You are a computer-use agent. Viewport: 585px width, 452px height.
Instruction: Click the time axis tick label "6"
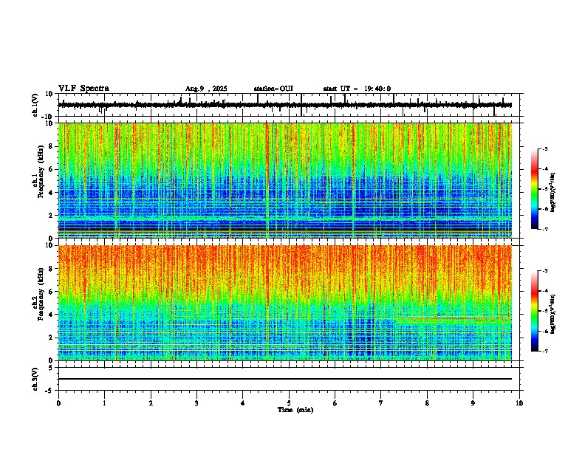335,403
